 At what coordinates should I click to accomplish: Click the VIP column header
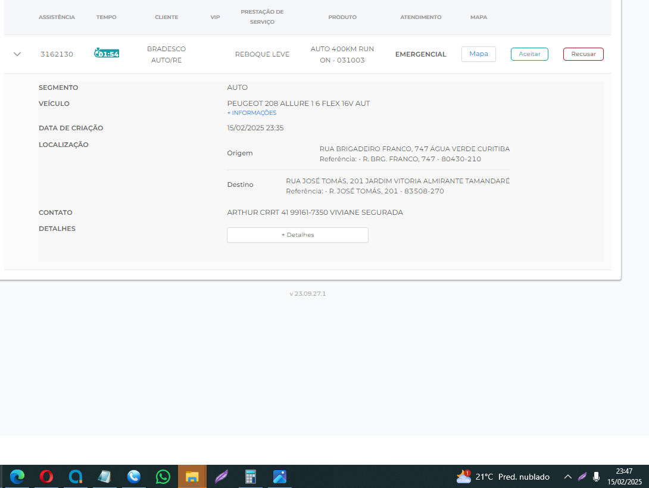click(215, 17)
